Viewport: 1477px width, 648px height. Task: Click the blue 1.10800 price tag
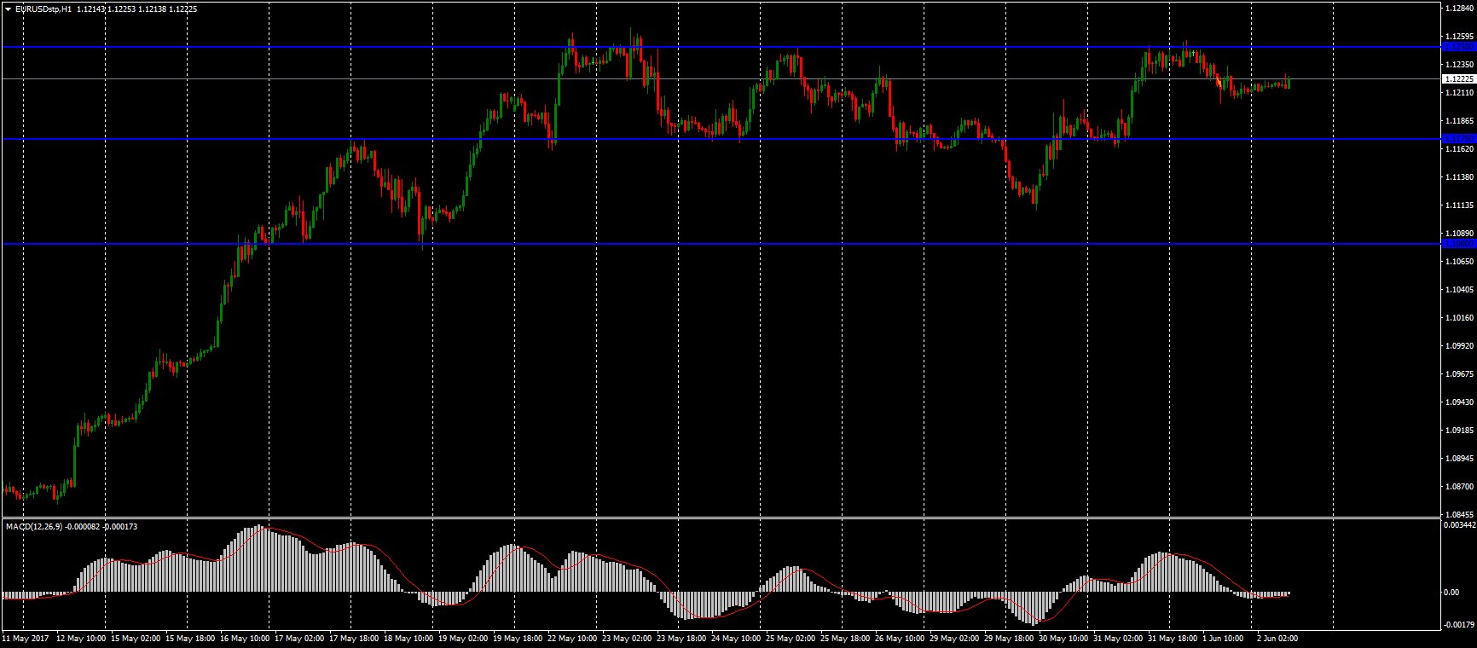pyautogui.click(x=1458, y=244)
